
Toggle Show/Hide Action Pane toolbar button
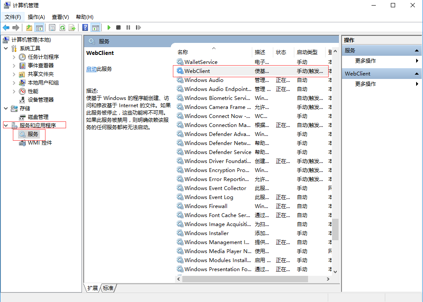(95, 27)
